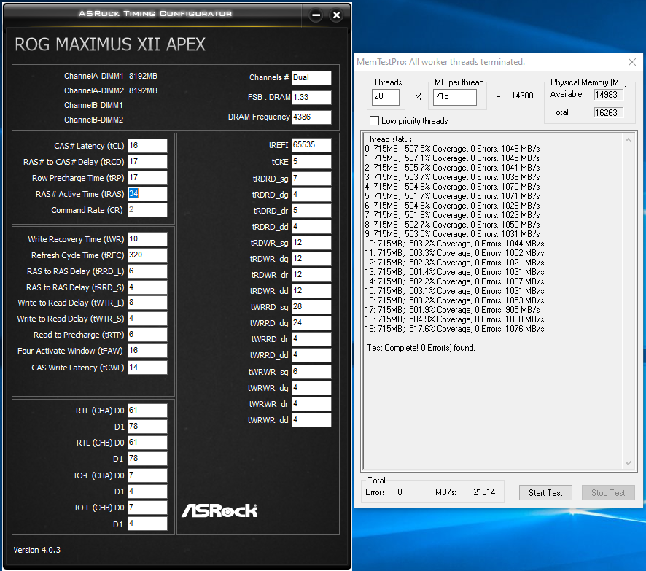Edit the Threads count field
The image size is (646, 571).
coord(385,97)
